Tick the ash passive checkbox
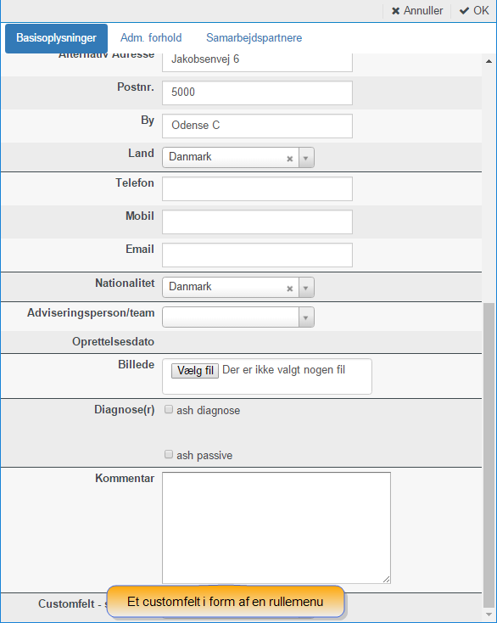The height and width of the screenshot is (623, 497). 169,454
